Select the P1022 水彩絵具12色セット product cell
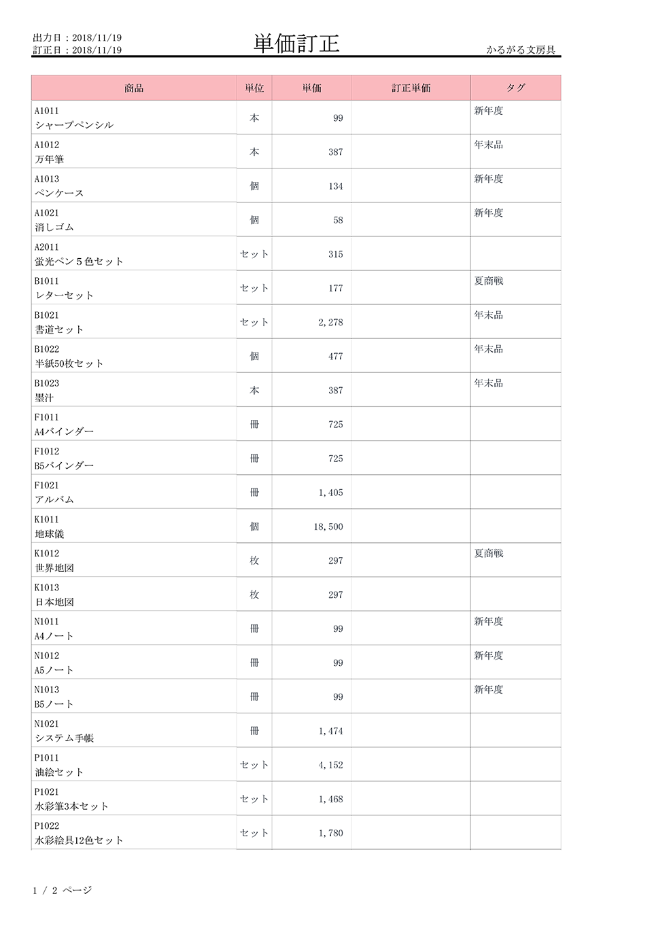The height and width of the screenshot is (928, 656). 134,833
